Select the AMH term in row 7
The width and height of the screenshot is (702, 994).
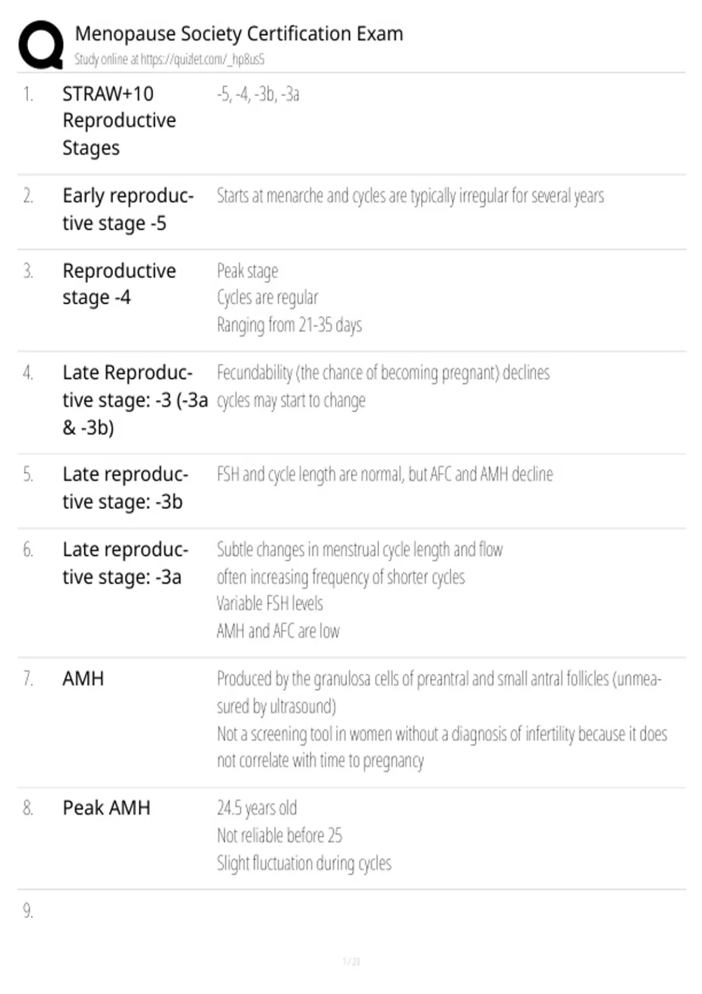83,678
